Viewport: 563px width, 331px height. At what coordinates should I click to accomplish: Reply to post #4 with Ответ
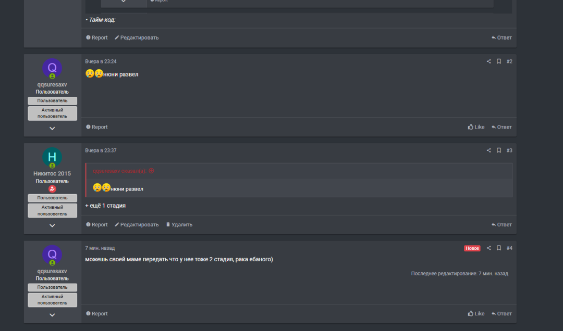[501, 314]
